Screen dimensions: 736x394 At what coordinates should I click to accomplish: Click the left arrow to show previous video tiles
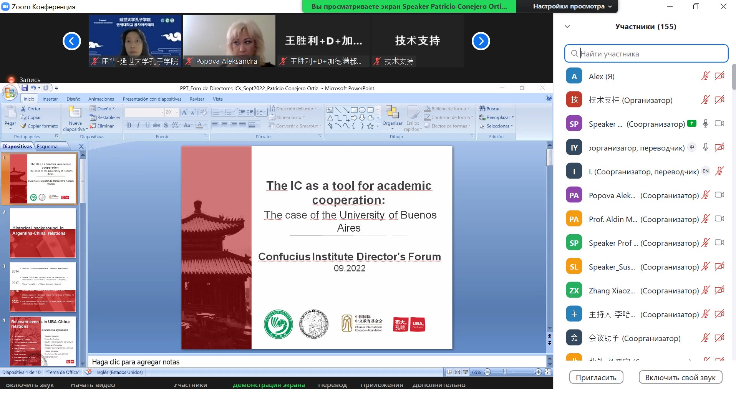click(72, 41)
